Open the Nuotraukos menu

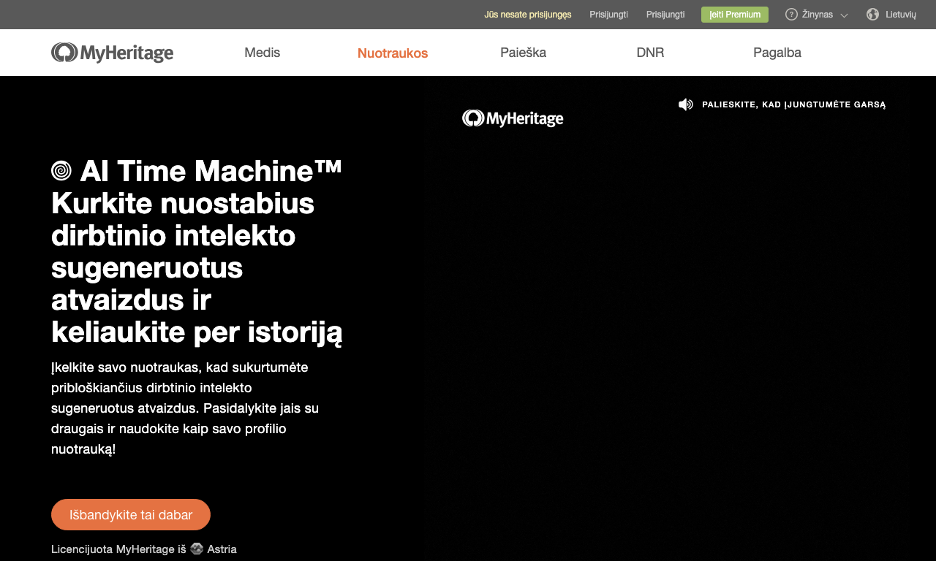tap(393, 53)
